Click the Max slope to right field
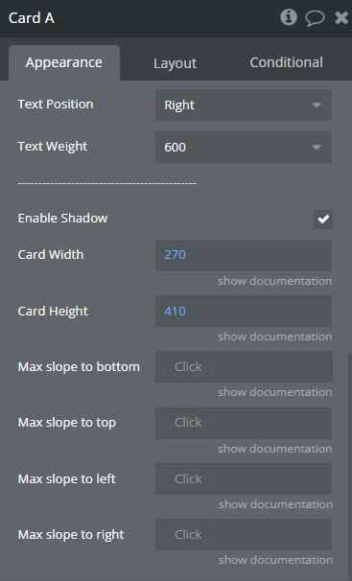 click(244, 534)
